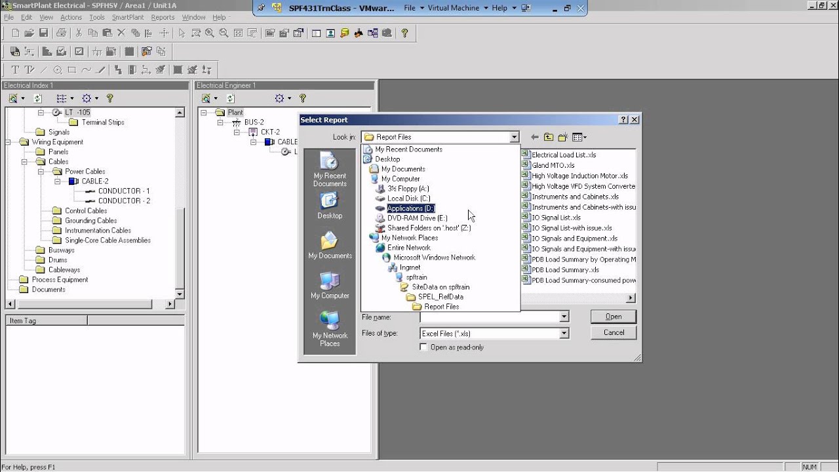Select the straight line drawing tool
Viewport: 839px width, 472px height.
point(44,69)
